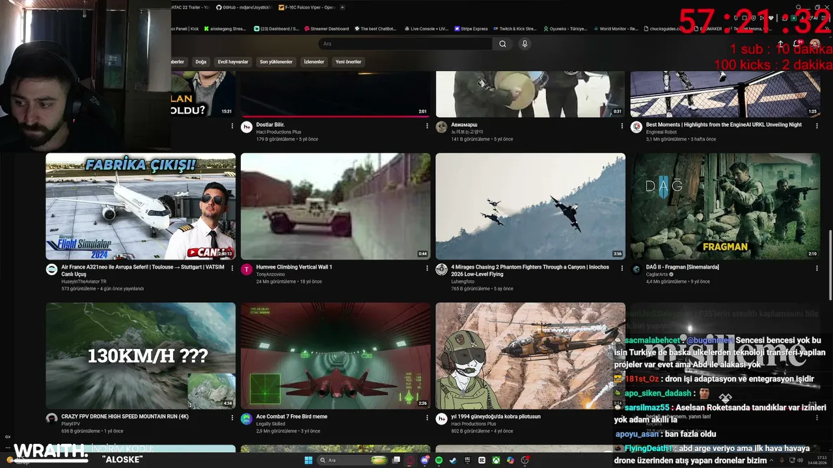Open avatar beside kobra pilotusun video

pyautogui.click(x=441, y=419)
